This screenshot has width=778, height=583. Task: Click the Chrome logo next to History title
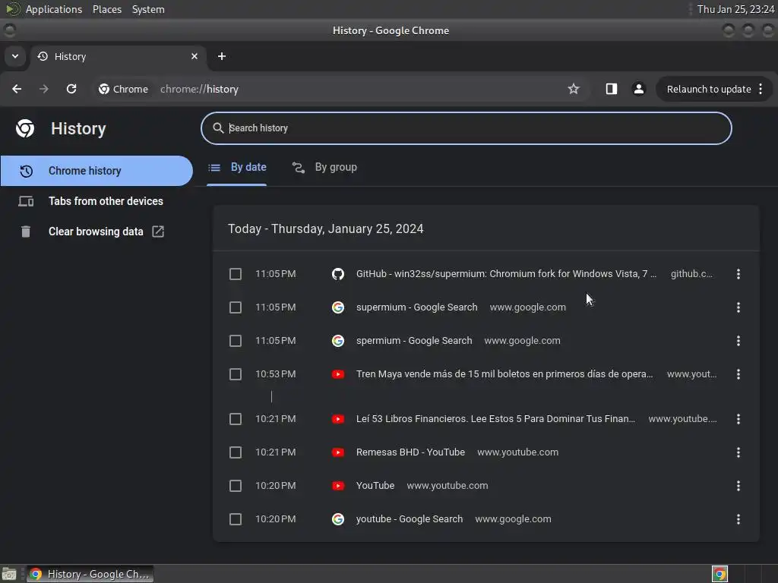coord(25,128)
